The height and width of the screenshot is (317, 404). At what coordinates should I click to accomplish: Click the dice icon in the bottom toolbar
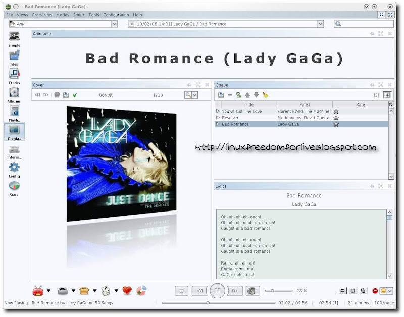click(x=105, y=290)
